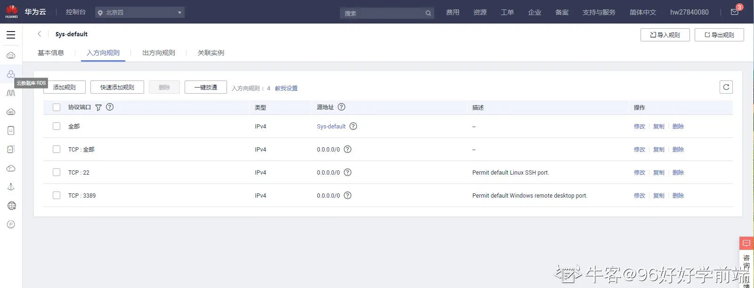Click help icon next to Sys-default source
This screenshot has height=288, width=754.
[353, 126]
